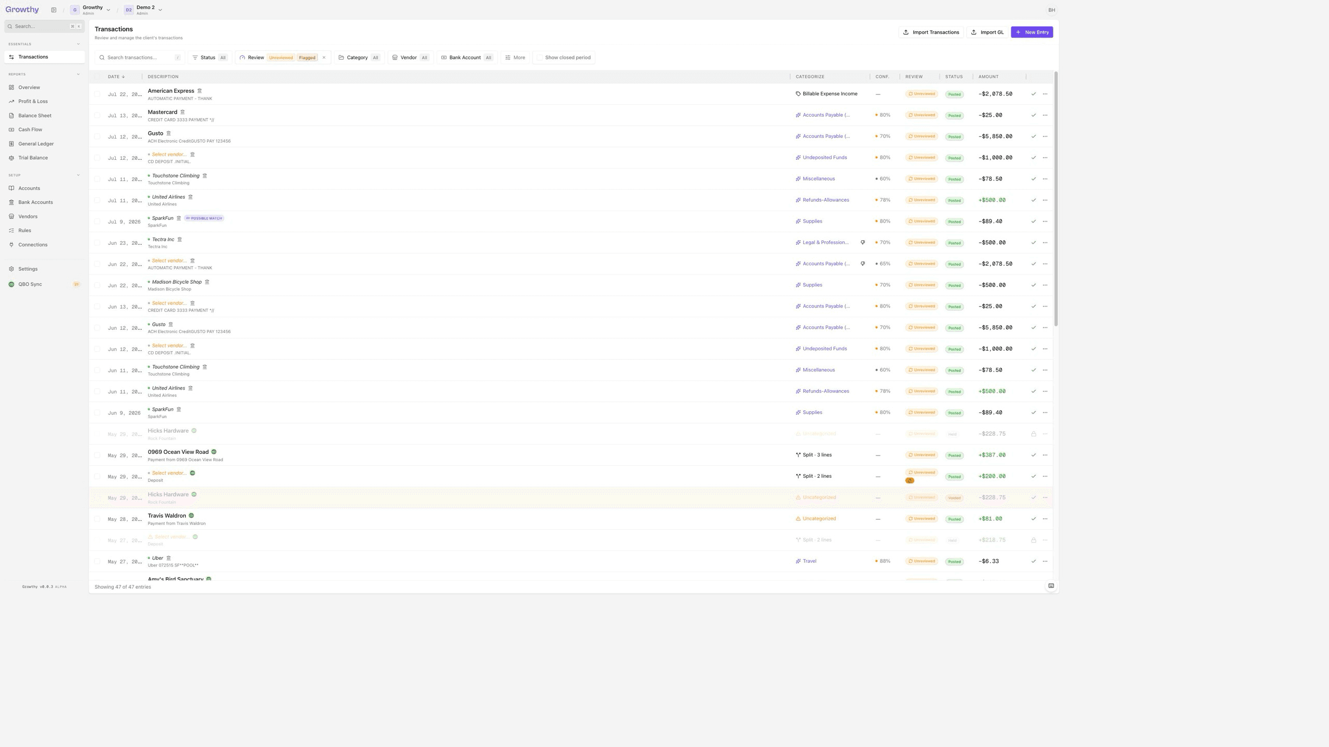Open more options for Travis Waldron row
The width and height of the screenshot is (1329, 747).
(1045, 519)
